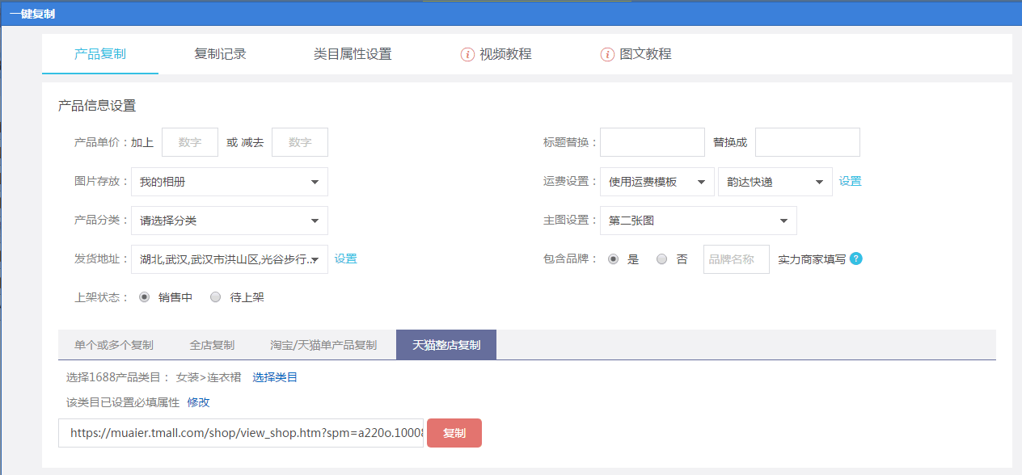Expand the 主图设置 第二张图 dropdown
This screenshot has height=475, width=1022.
click(699, 221)
